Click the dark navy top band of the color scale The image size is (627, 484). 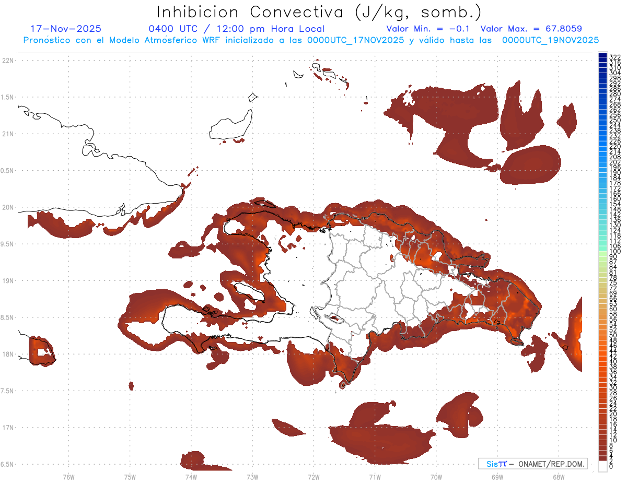click(x=602, y=55)
